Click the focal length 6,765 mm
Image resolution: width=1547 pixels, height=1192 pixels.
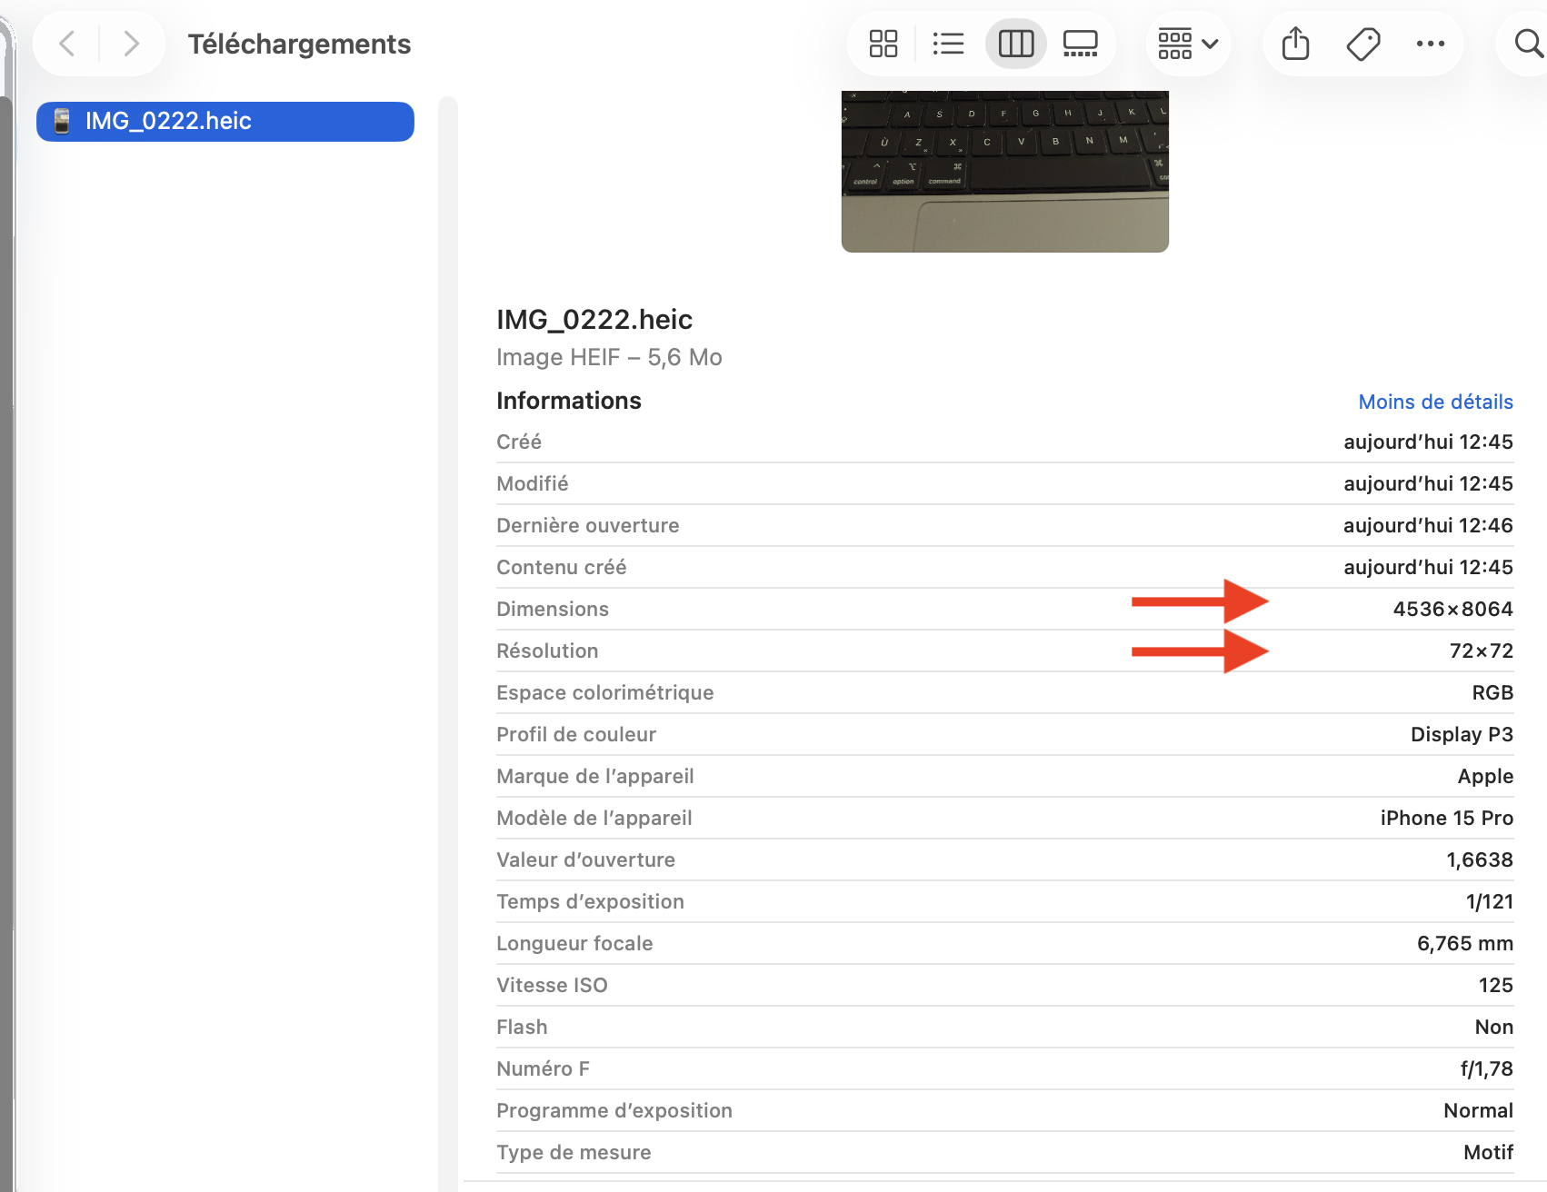point(1465,943)
